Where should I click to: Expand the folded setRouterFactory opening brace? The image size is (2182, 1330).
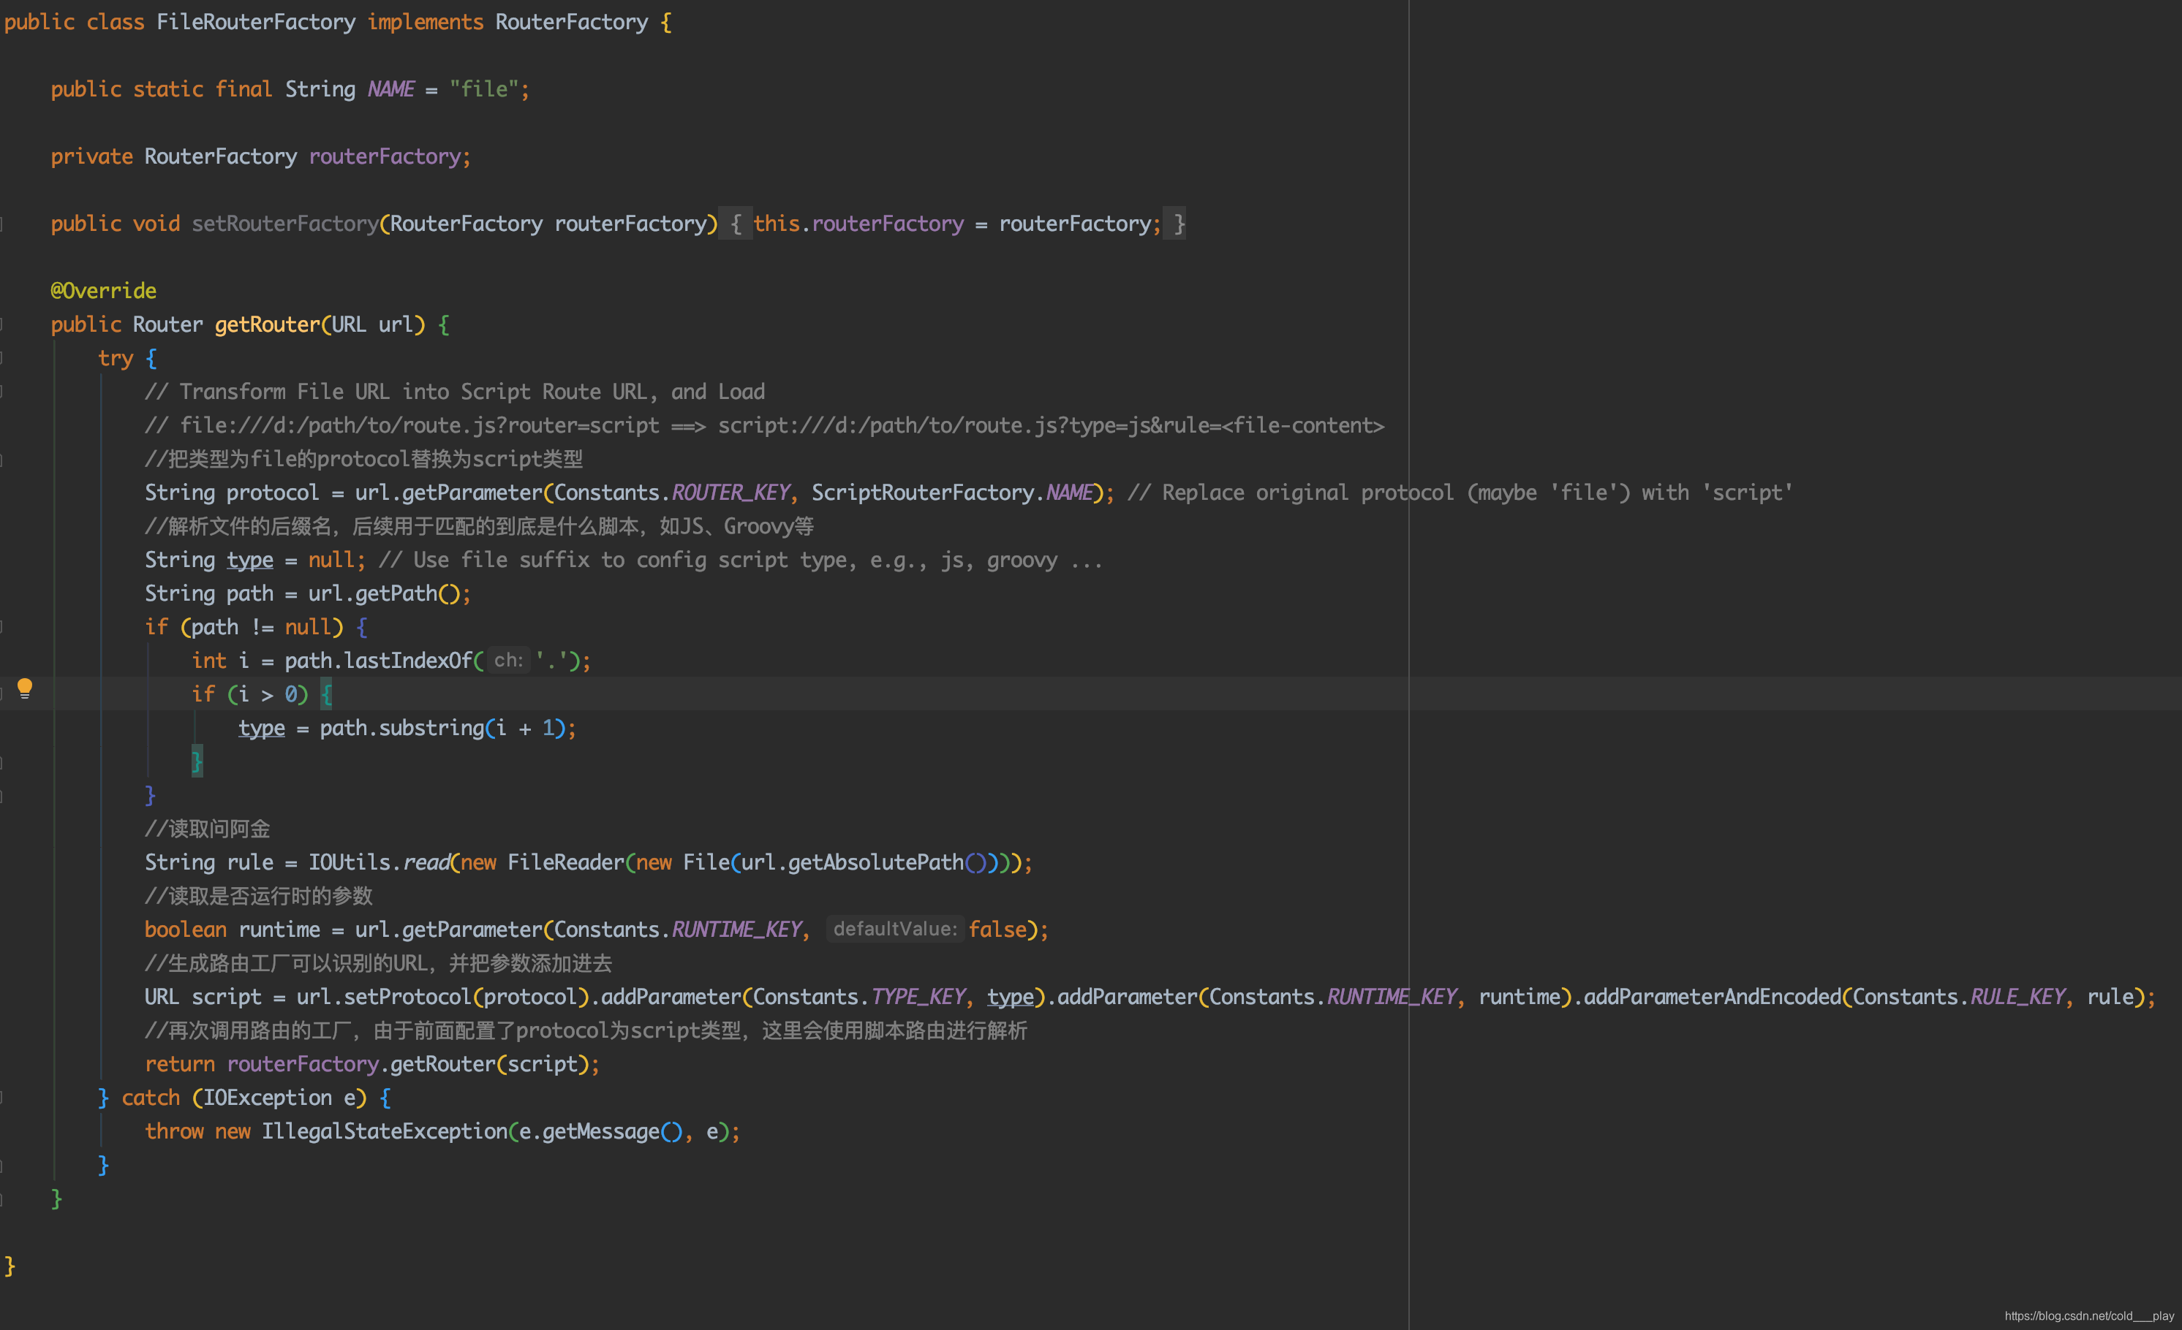pos(735,224)
